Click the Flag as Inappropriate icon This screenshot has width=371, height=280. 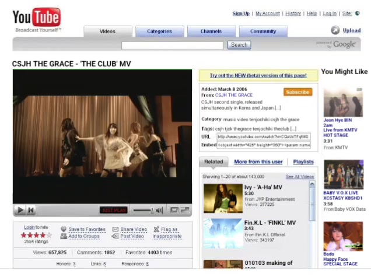point(156,229)
